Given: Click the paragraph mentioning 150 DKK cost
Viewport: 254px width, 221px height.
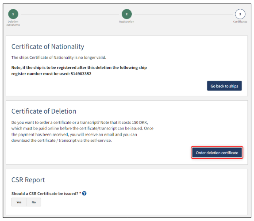Looking at the screenshot, I should pyautogui.click(x=82, y=131).
